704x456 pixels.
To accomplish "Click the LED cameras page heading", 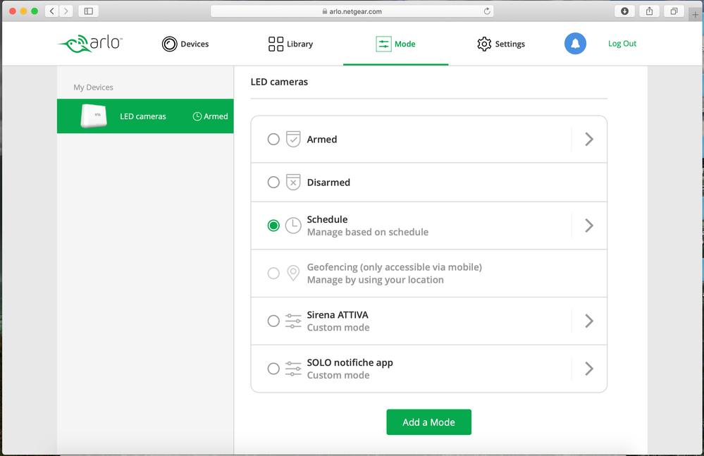I will click(x=279, y=82).
